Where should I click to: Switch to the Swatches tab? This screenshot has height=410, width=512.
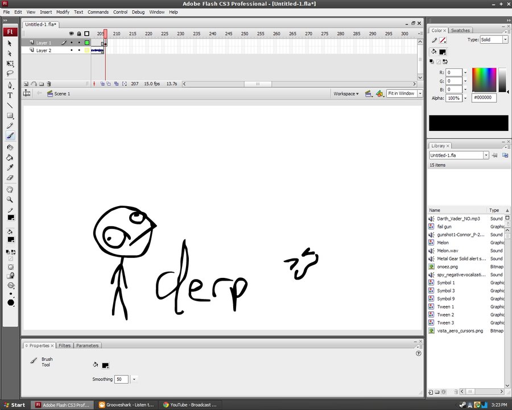pos(460,31)
